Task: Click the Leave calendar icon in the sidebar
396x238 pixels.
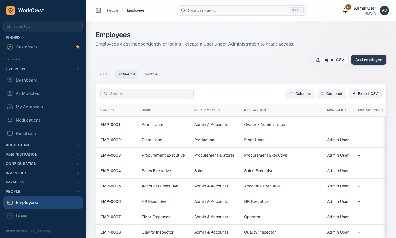Action: pyautogui.click(x=10, y=216)
